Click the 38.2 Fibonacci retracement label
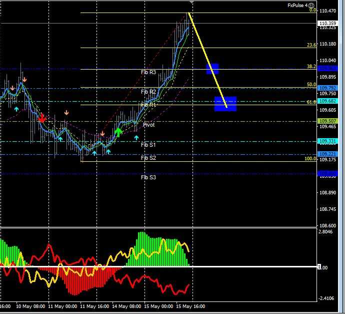The image size is (345, 314). point(311,67)
